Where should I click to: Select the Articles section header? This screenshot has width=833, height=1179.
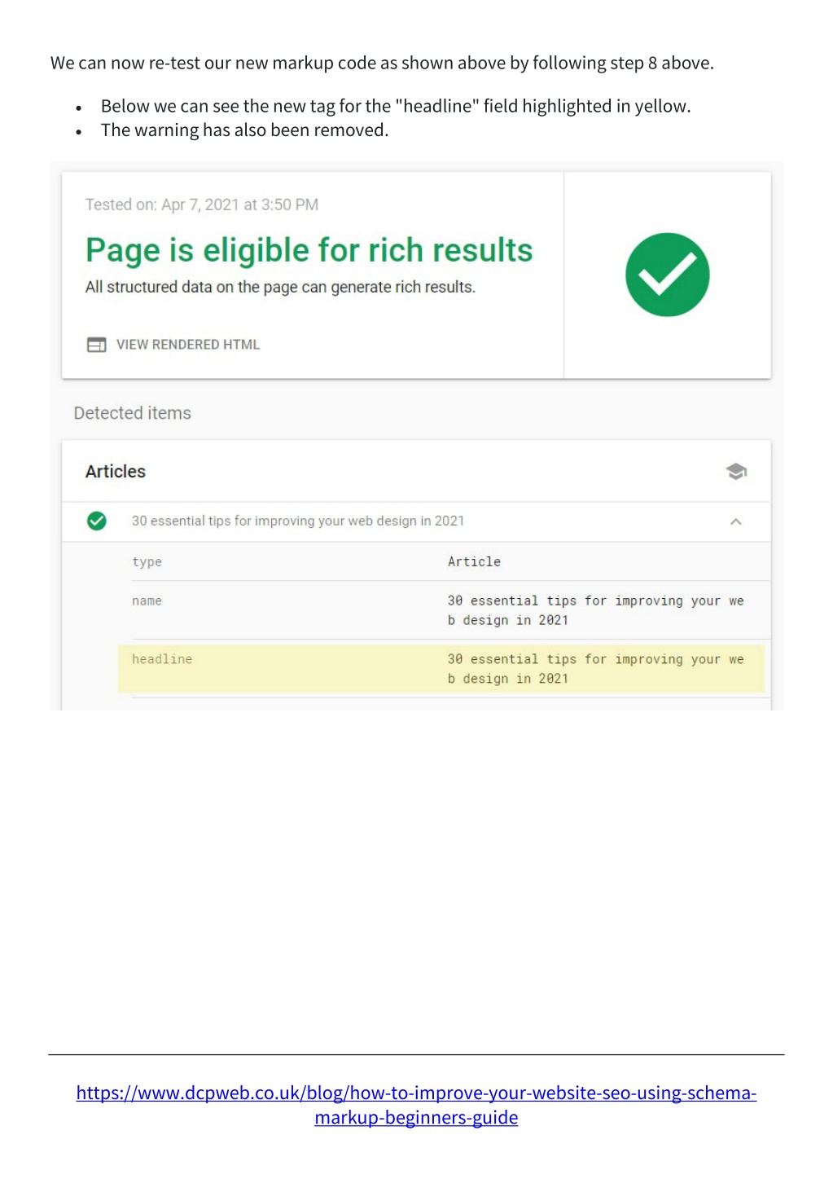[x=116, y=472]
